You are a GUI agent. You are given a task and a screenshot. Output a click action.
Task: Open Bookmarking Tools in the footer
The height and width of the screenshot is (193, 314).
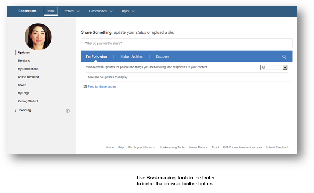172,147
